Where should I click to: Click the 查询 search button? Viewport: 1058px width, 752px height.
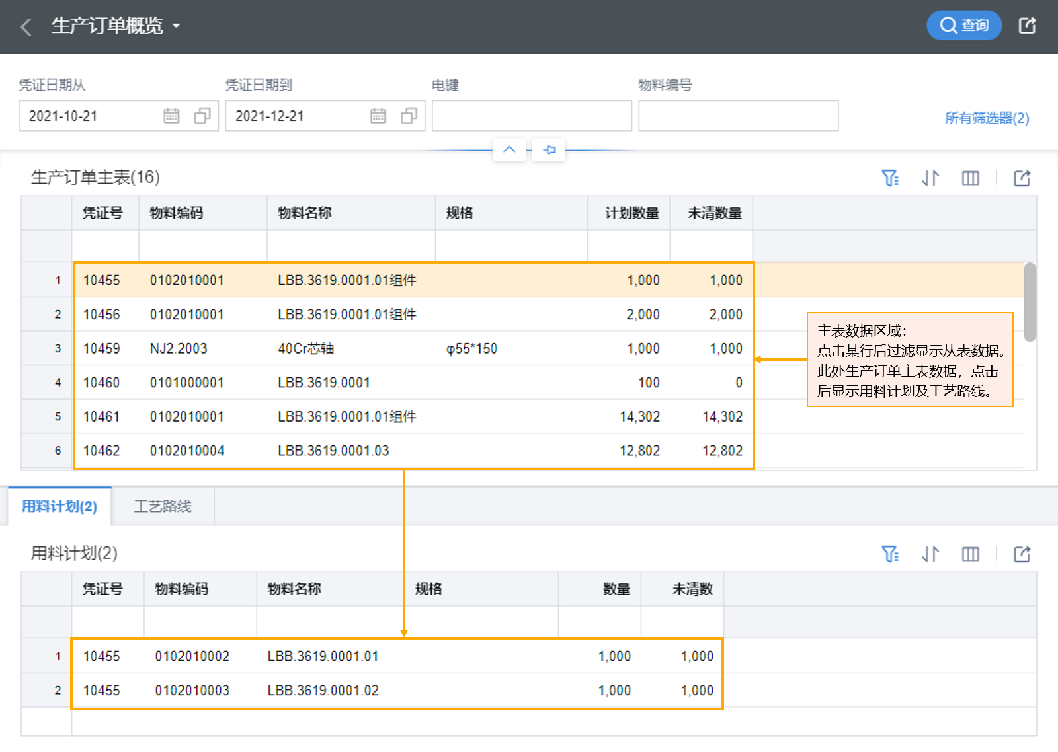(964, 26)
